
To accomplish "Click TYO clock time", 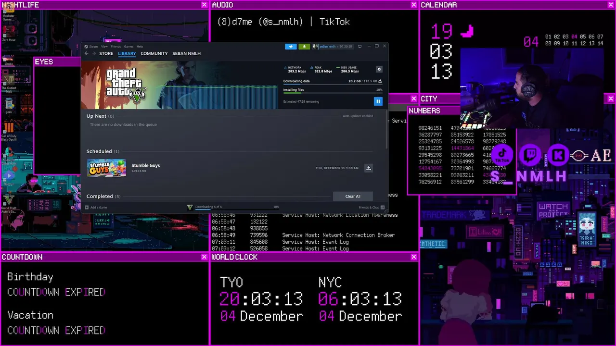I will (261, 299).
